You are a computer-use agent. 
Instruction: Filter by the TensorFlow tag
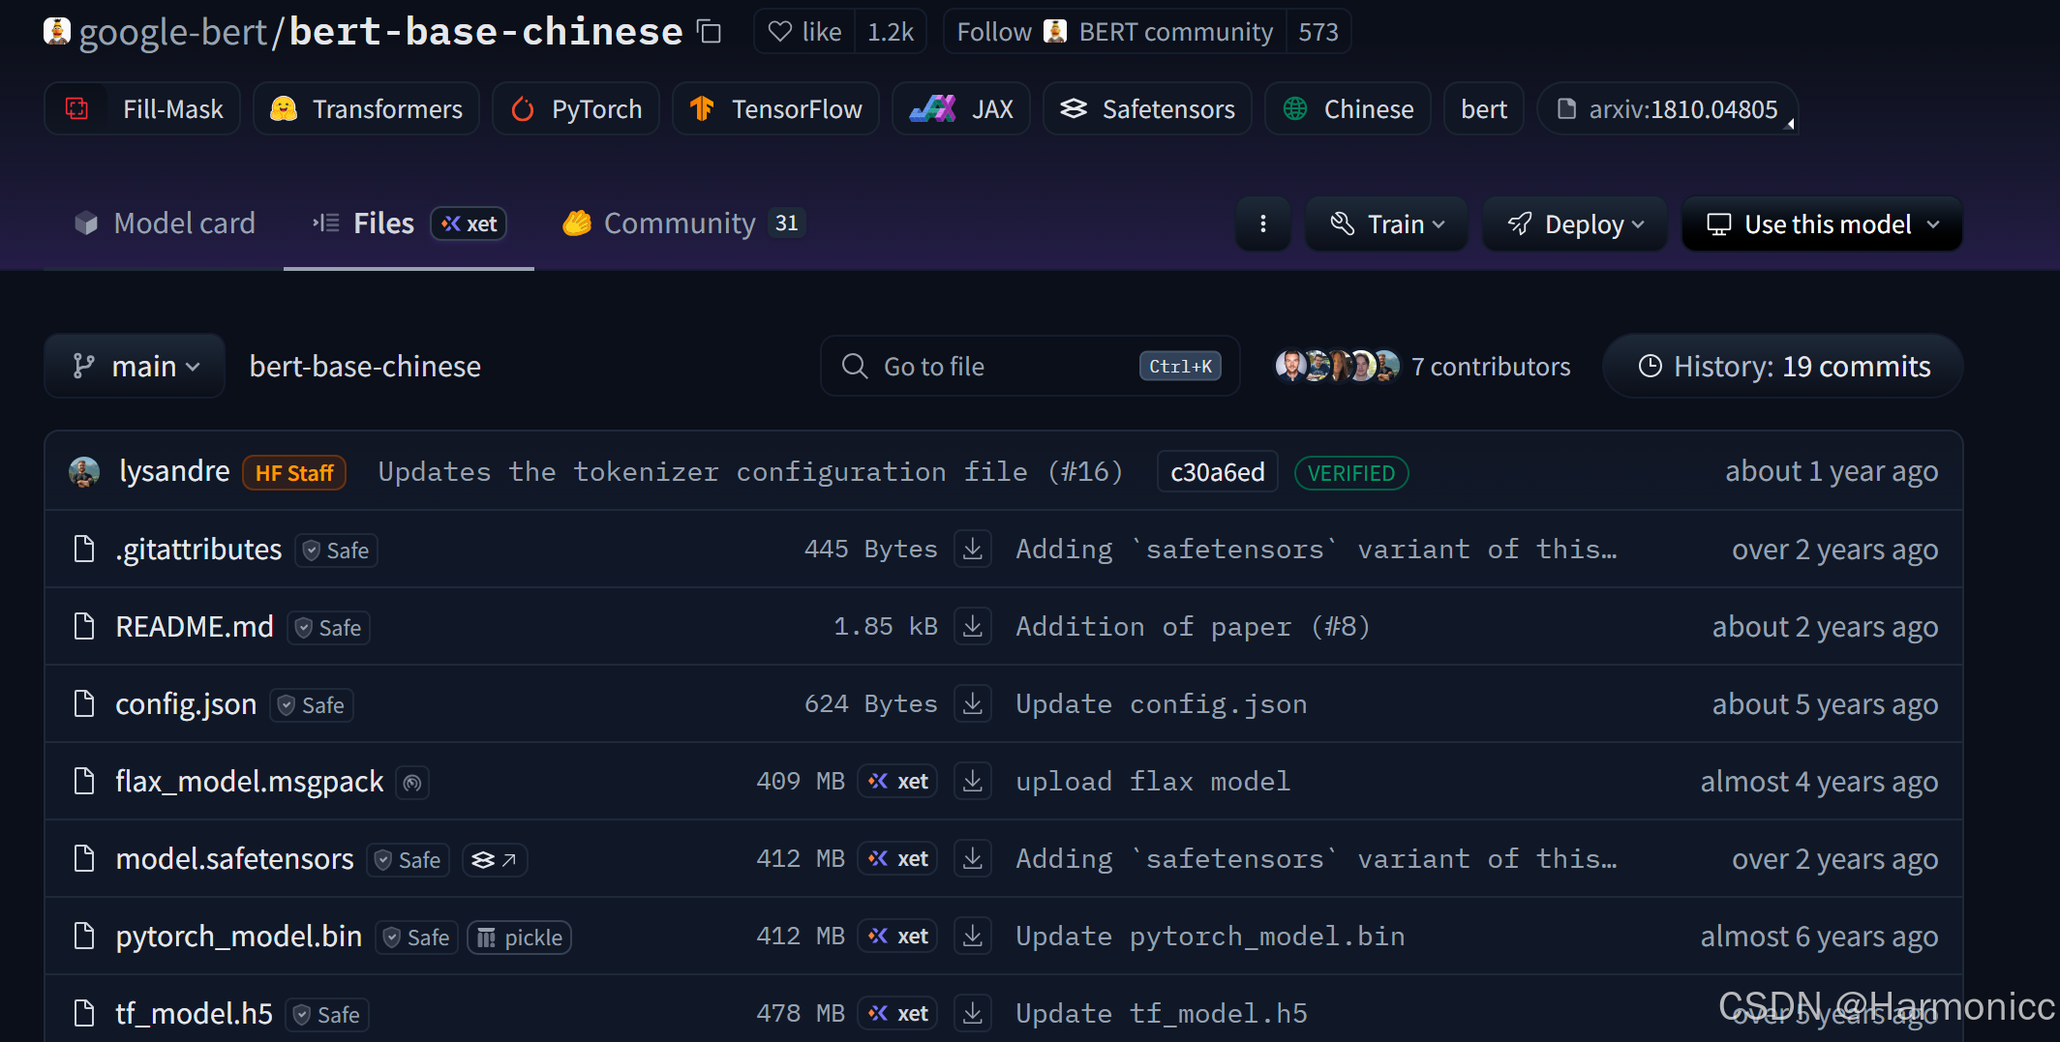coord(775,109)
